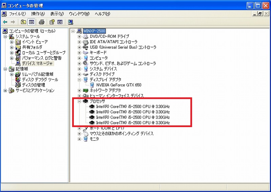Screen dimensions: 271x192
Task: Click the disk drive (ディスク ドライブ) icon
Action: click(x=86, y=74)
